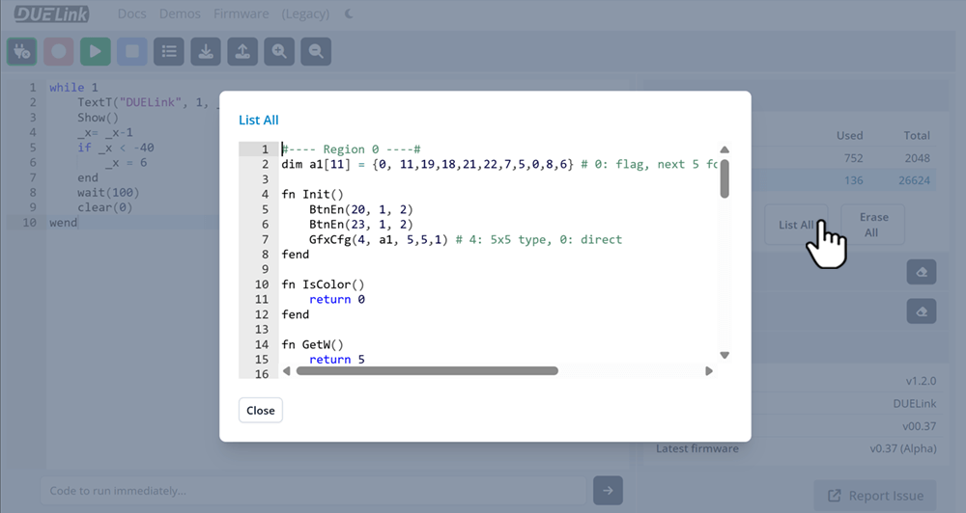Viewport: 966px width, 513px height.
Task: Click the list icon in toolbar
Action: 169,51
